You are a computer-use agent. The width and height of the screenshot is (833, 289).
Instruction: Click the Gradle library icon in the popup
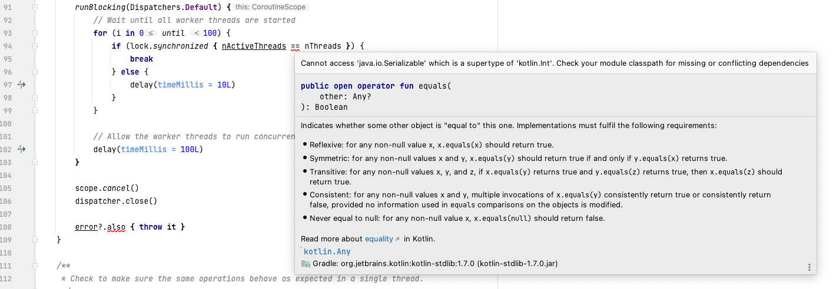coord(305,264)
